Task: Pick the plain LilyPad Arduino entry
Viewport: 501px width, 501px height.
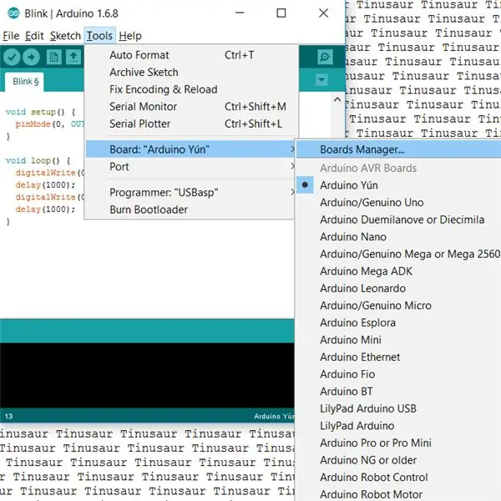Action: pyautogui.click(x=399, y=426)
